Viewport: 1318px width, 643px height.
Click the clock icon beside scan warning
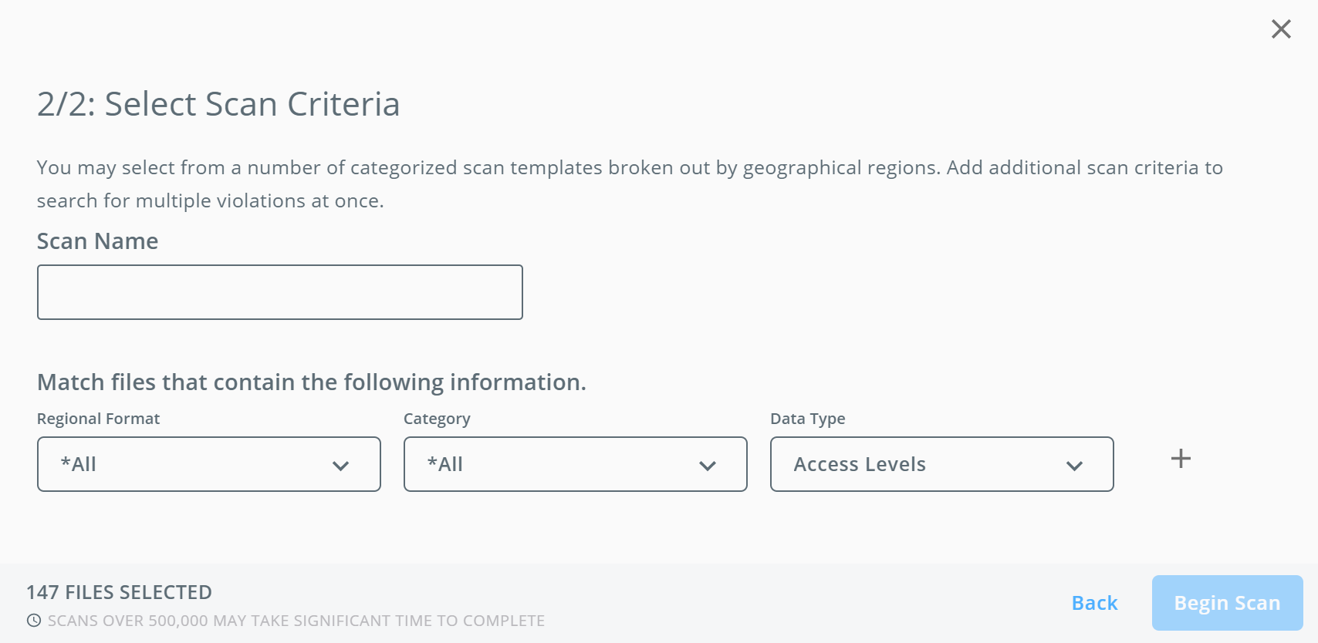click(x=34, y=621)
